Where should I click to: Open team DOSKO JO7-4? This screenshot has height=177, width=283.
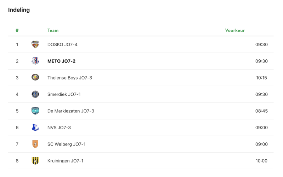[62, 45]
